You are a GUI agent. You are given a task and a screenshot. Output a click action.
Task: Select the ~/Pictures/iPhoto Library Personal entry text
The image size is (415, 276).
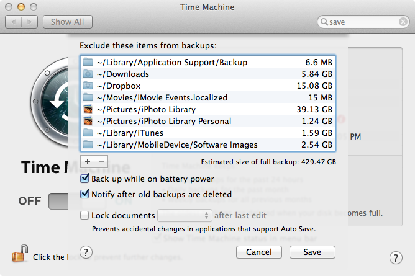164,121
